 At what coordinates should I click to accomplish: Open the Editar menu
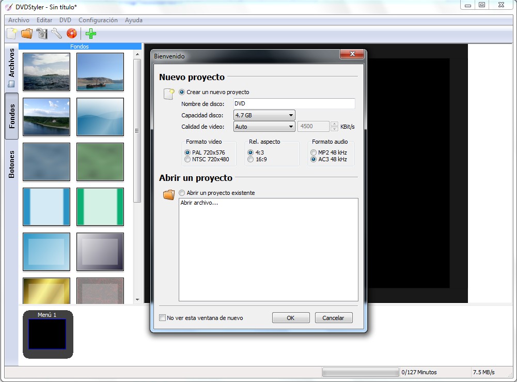pyautogui.click(x=44, y=20)
